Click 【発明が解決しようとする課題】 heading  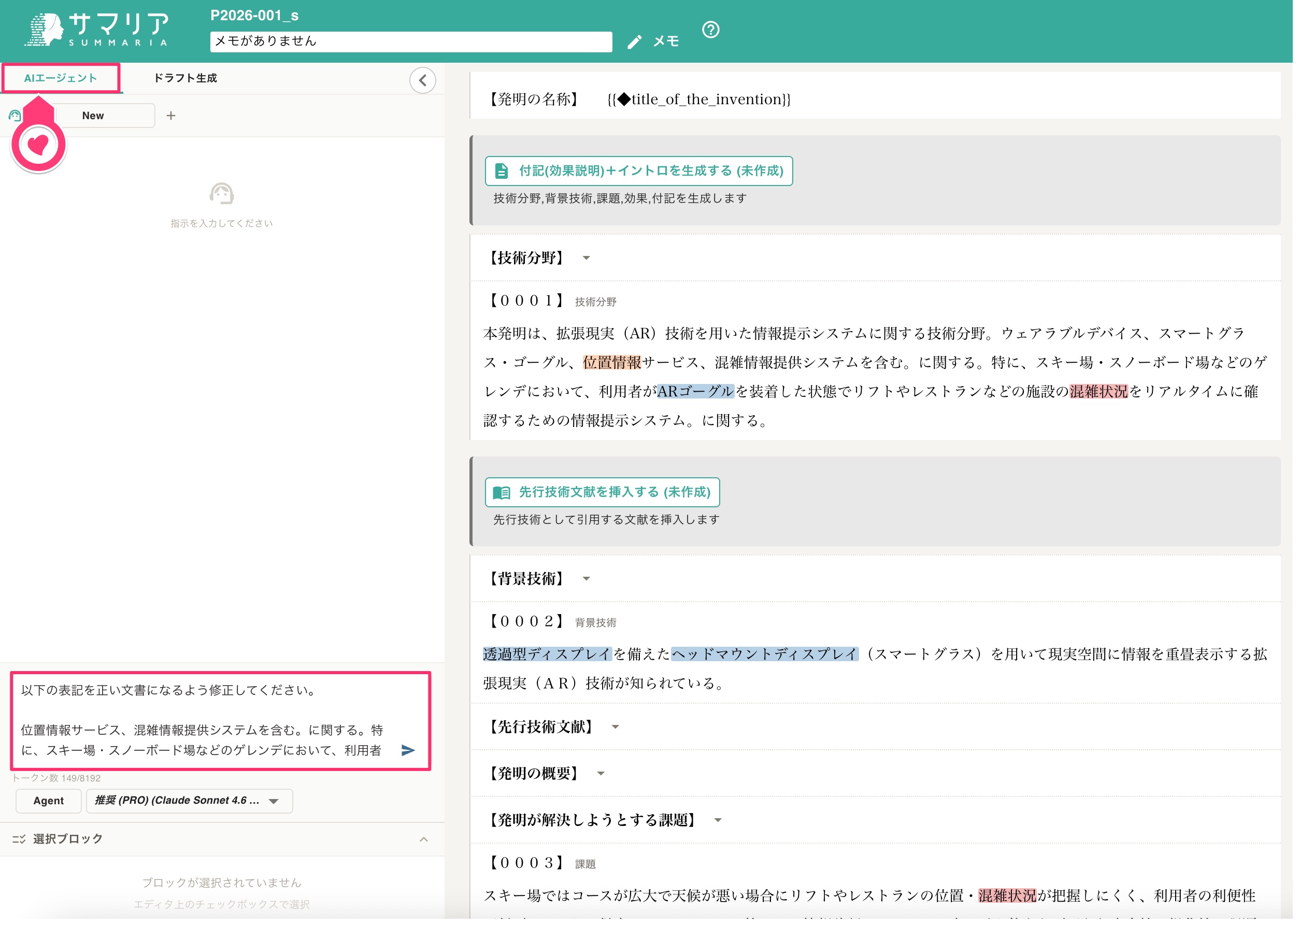(x=591, y=820)
